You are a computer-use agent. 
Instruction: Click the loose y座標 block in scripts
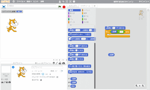(111, 55)
